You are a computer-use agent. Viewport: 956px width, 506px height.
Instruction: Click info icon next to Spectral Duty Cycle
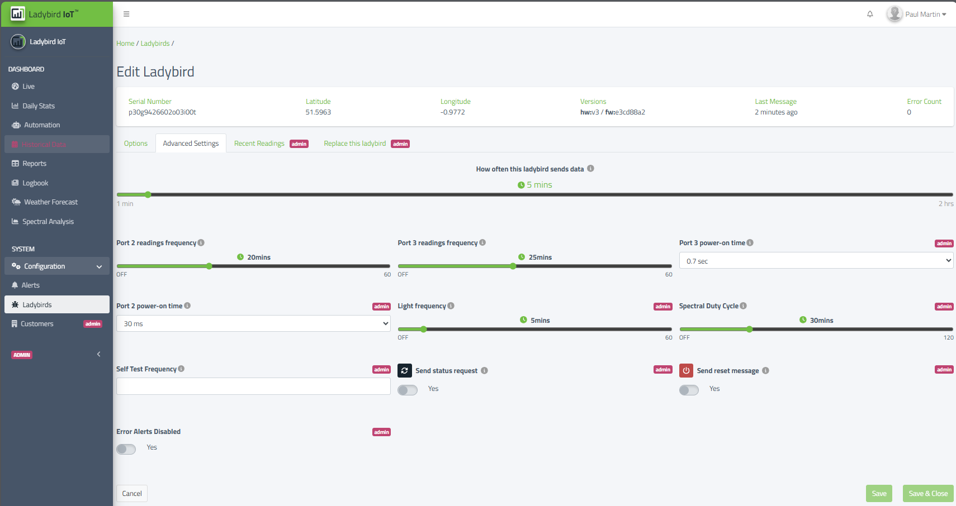(743, 306)
